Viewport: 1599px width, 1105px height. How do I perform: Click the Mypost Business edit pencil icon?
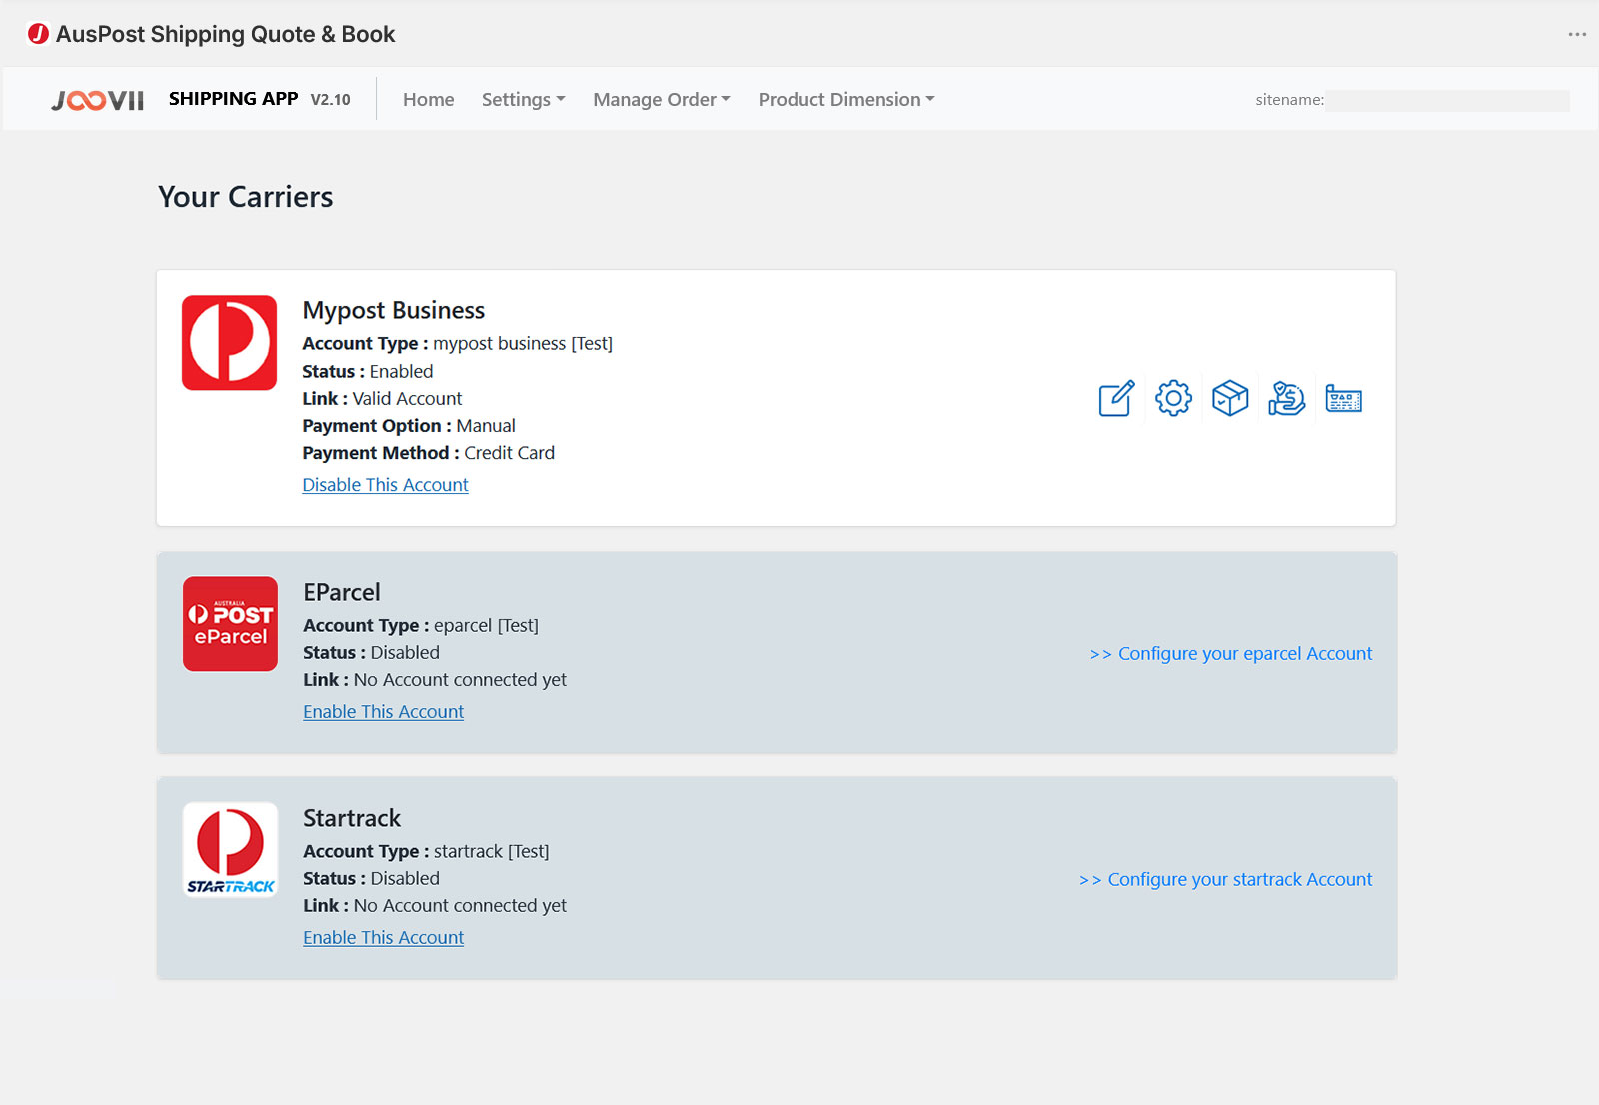1116,398
